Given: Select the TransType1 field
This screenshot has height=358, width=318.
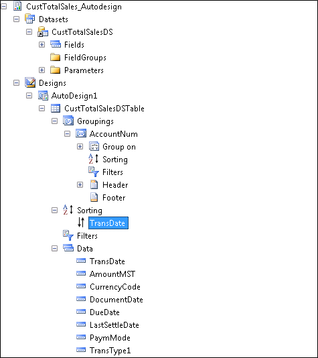Looking at the screenshot, I should coord(110,350).
